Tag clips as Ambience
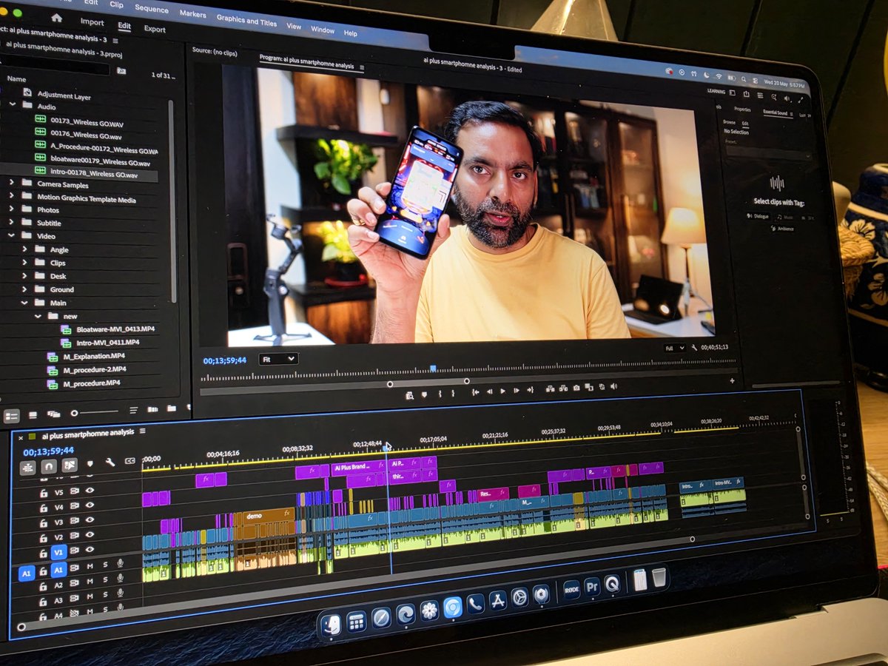 pos(782,229)
